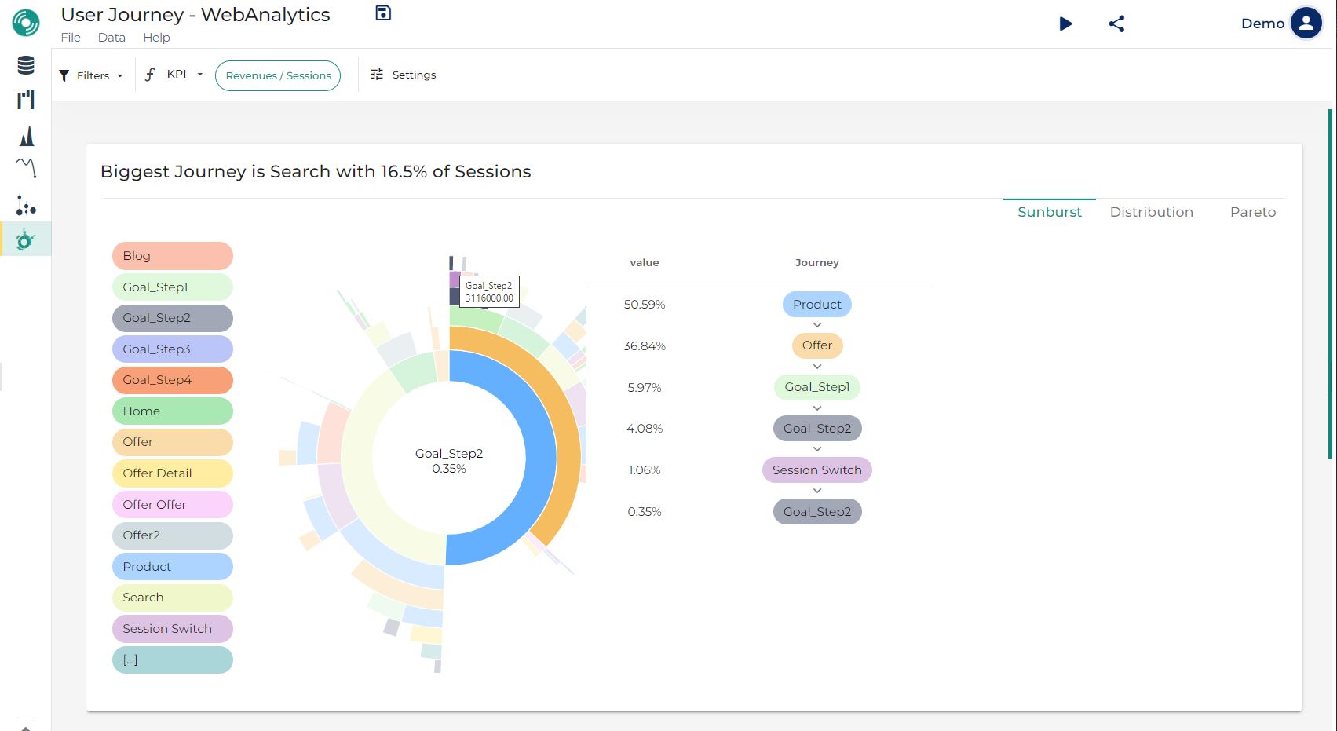
Task: Click the chevron below Goal_Step1 pill
Action: pos(817,408)
